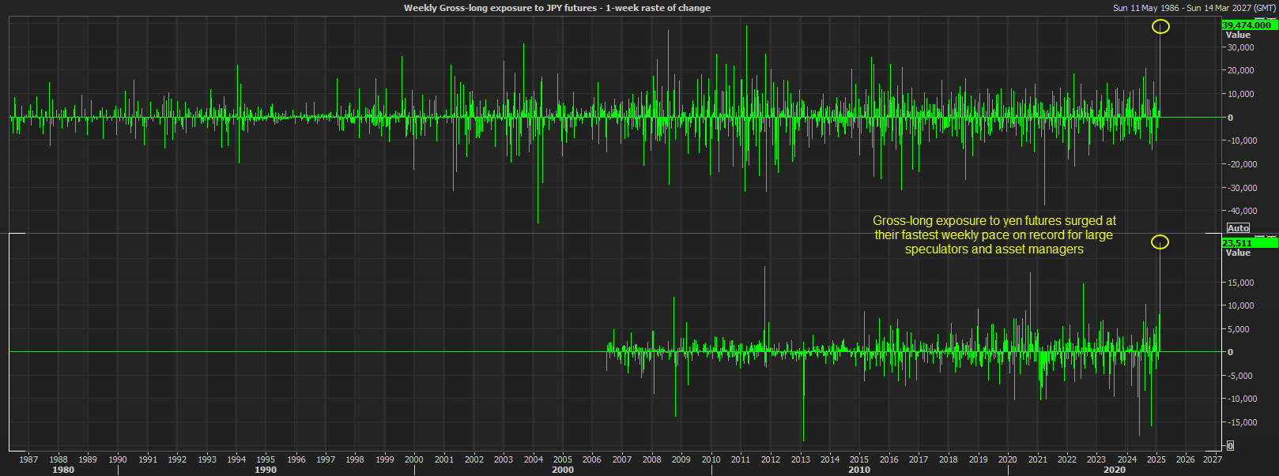Click the -40,000 tick on upper value axis

[1239, 211]
